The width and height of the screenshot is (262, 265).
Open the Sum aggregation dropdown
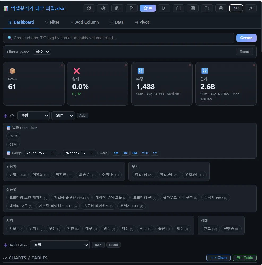tap(63, 116)
